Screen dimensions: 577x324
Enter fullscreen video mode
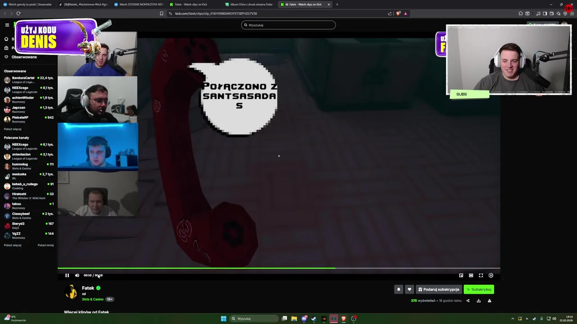481,275
